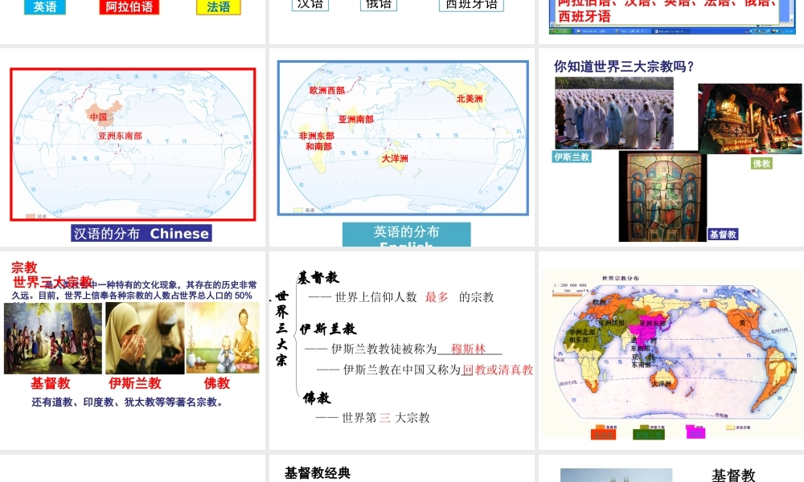This screenshot has width=804, height=482.
Task: Click the Buddhist temple photo
Action: coord(749,118)
